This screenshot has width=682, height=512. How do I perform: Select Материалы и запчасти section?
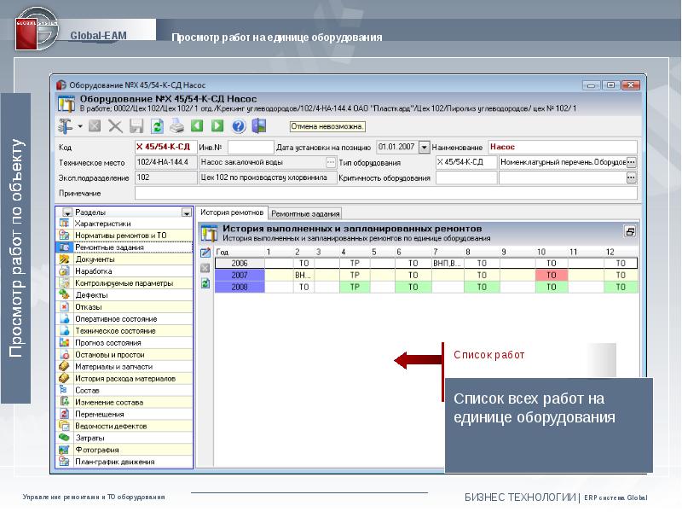[x=113, y=366]
